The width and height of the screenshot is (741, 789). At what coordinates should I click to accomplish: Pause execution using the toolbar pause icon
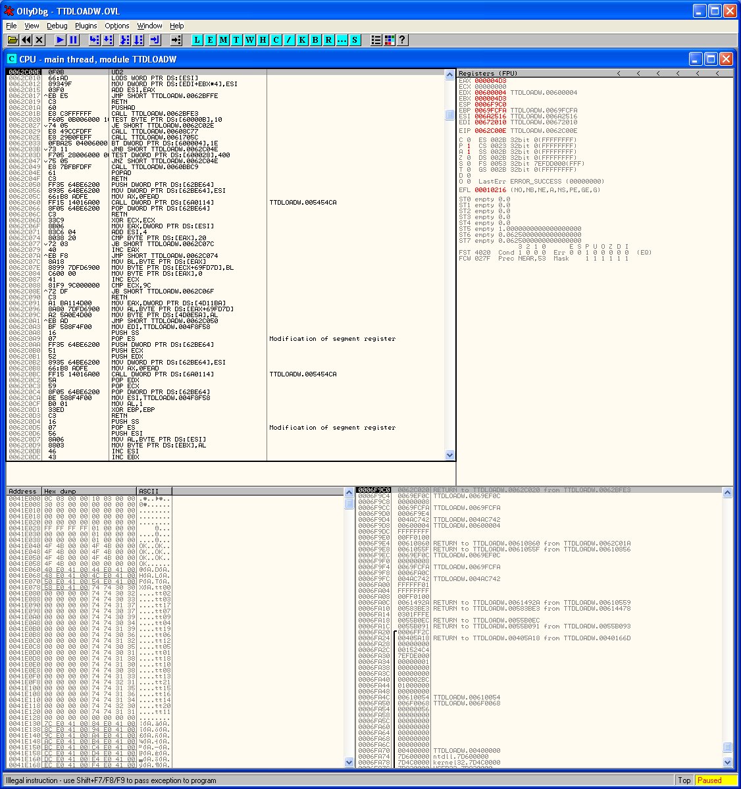click(x=74, y=39)
